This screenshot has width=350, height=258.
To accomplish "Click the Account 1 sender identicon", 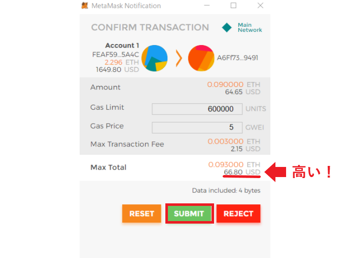I will (x=155, y=58).
